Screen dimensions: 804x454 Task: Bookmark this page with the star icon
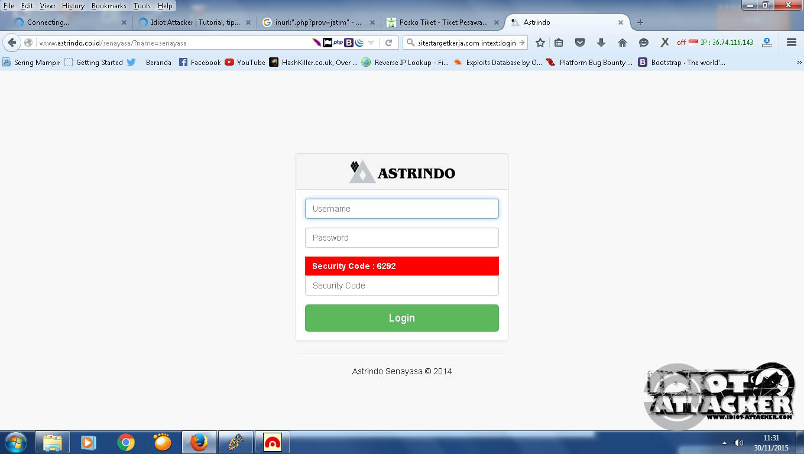pos(540,43)
